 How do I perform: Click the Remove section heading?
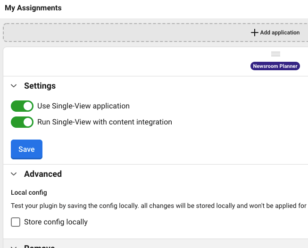(x=40, y=246)
